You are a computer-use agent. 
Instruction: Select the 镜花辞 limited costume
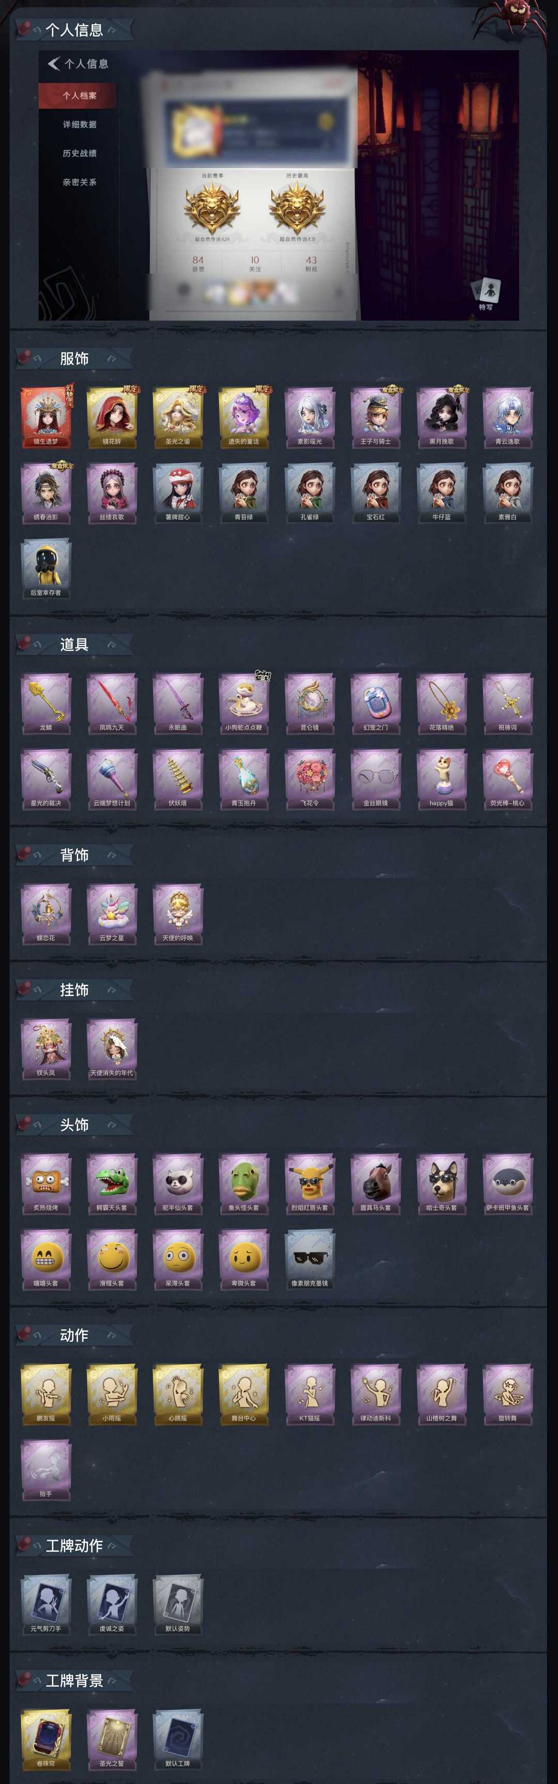(x=112, y=418)
